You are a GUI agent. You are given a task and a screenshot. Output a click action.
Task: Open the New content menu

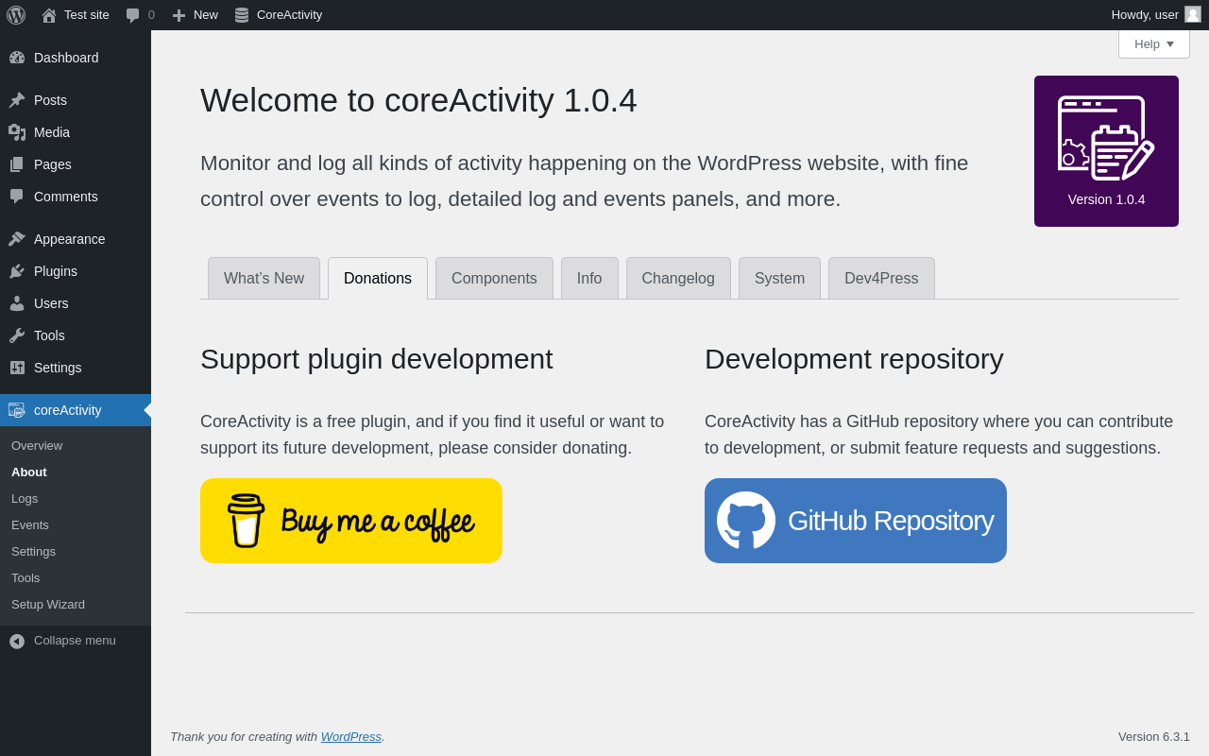(x=195, y=15)
